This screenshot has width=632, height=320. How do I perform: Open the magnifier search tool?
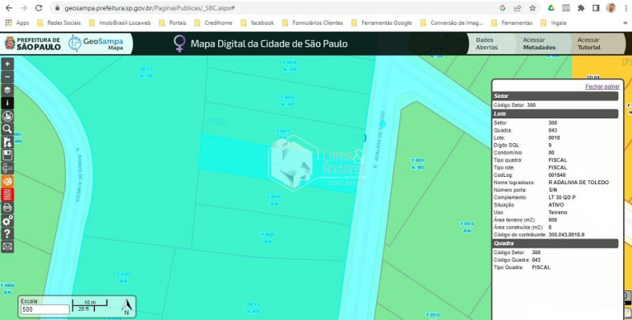click(x=7, y=129)
